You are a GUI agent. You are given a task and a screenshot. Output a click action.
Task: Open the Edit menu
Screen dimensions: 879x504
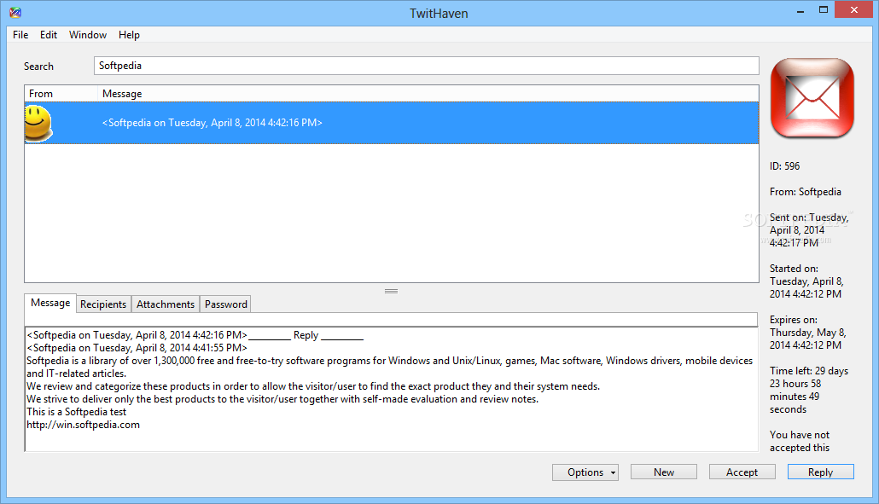coord(48,35)
